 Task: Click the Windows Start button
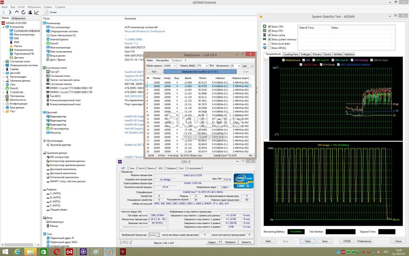pos(5,252)
